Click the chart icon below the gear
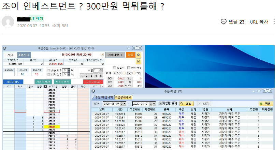This screenshot has height=150, width=275. (138, 61)
